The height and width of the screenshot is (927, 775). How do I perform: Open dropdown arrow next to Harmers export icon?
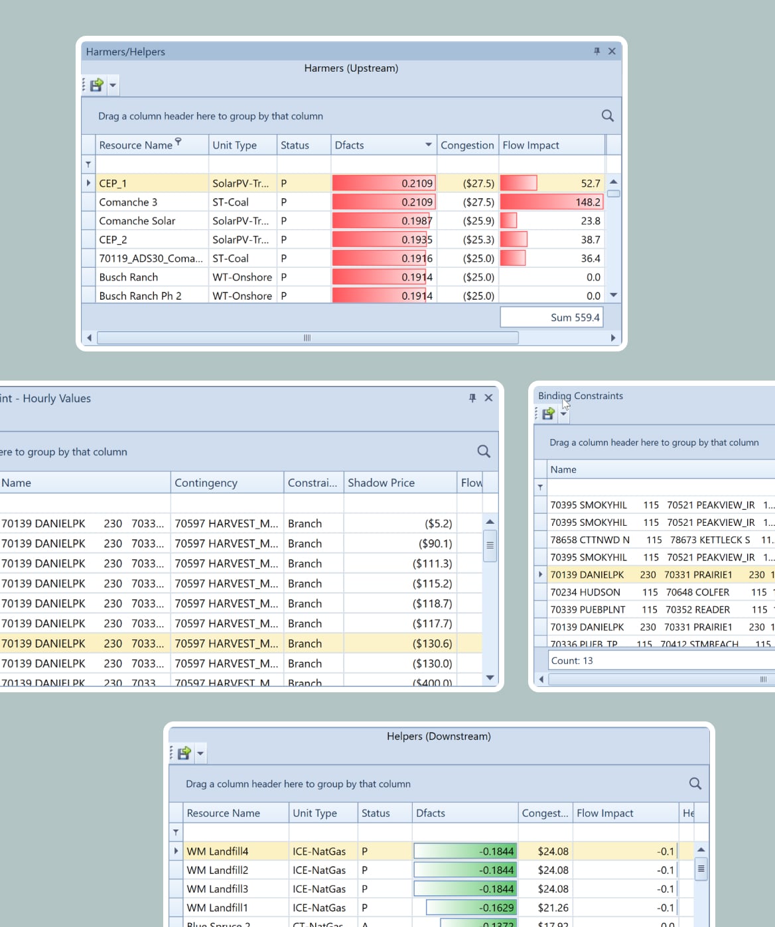tap(113, 85)
